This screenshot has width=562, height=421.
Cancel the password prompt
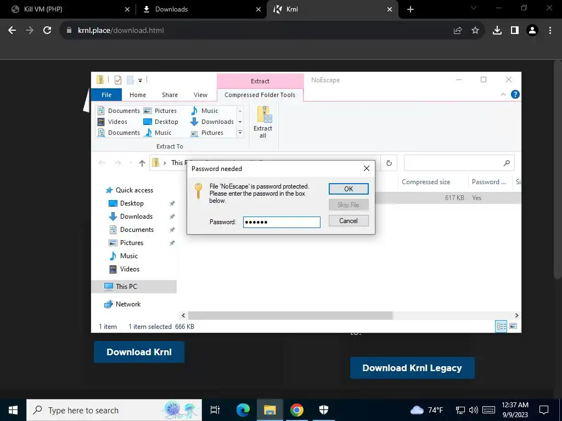pyautogui.click(x=349, y=220)
